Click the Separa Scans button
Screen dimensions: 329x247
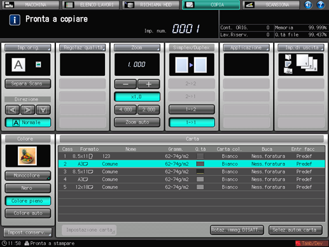[x=28, y=83]
